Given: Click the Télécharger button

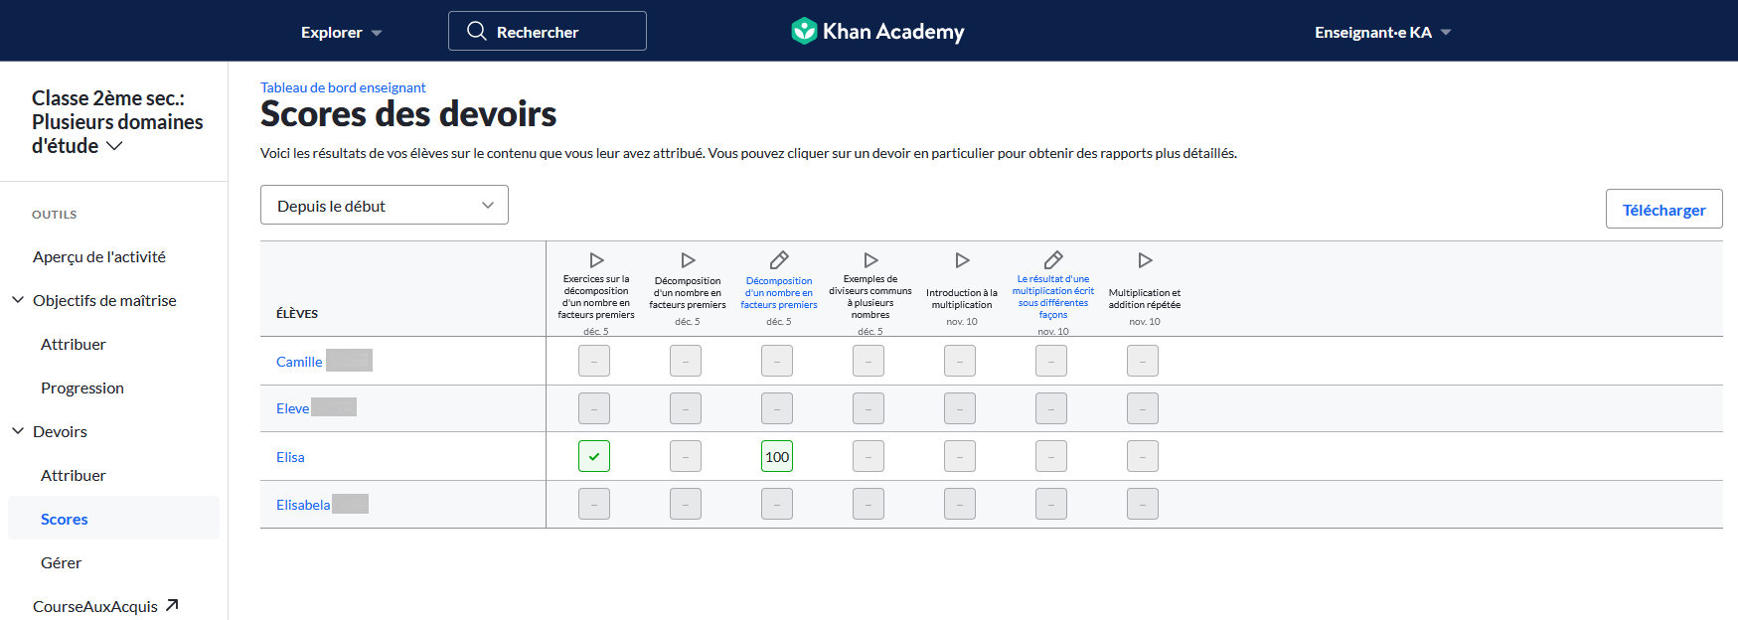Looking at the screenshot, I should [1663, 209].
